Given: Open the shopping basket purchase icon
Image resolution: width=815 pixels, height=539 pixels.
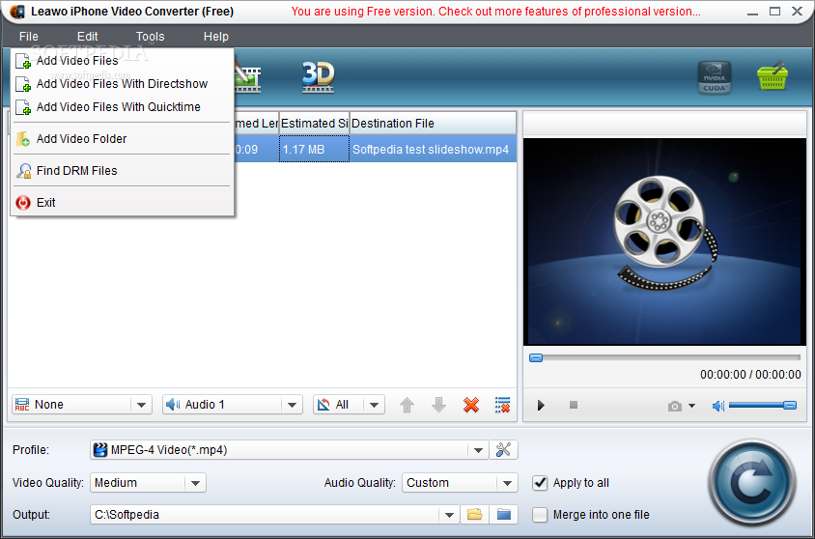Looking at the screenshot, I should tap(773, 76).
